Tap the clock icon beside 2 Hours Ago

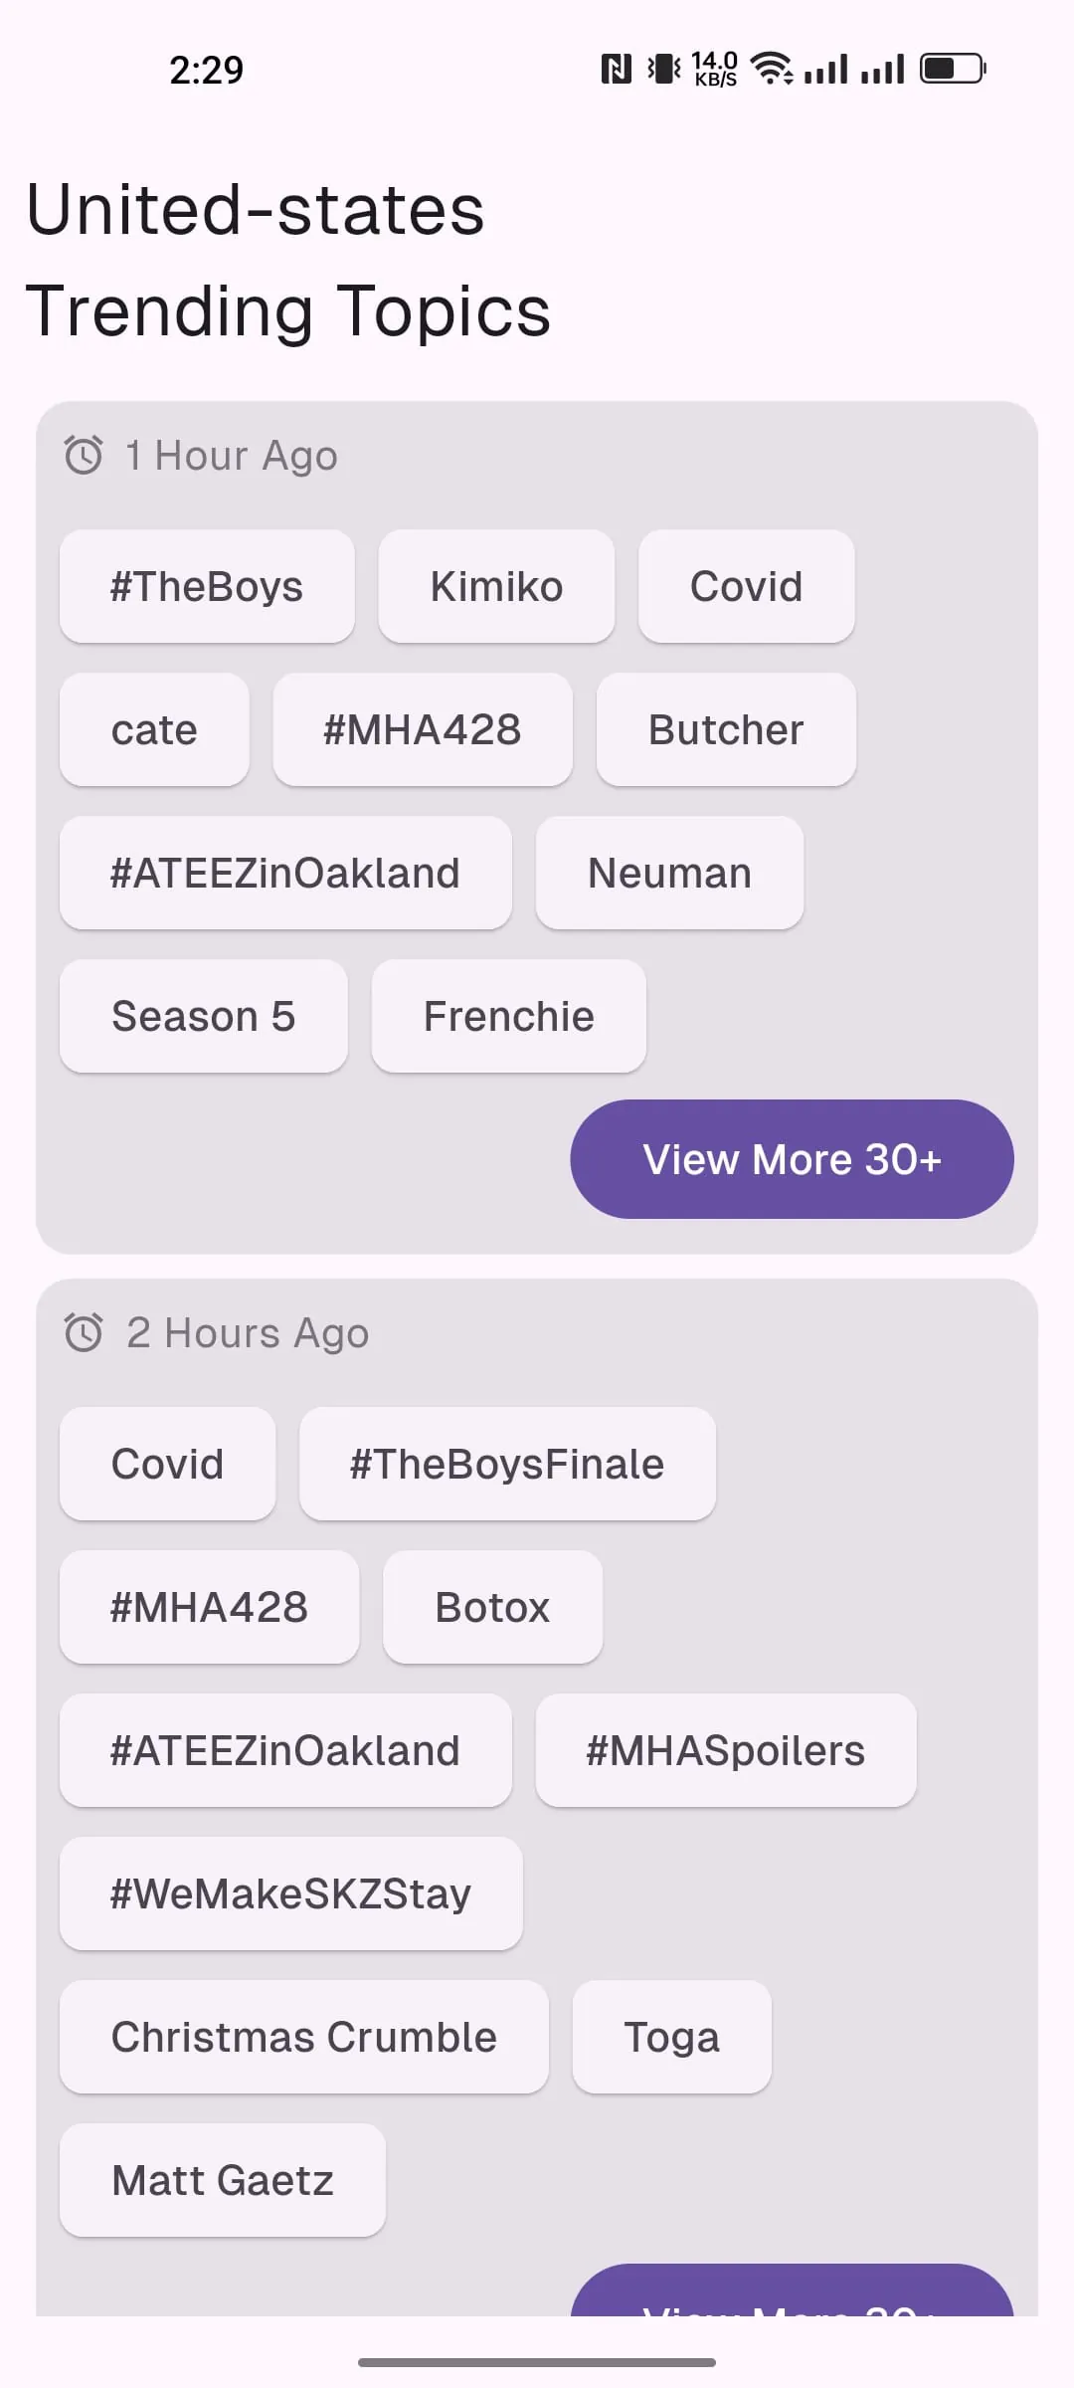click(x=84, y=1333)
